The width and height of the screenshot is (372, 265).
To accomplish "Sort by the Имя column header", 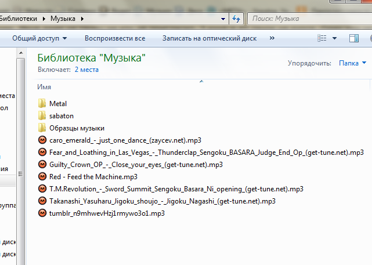I will tap(44, 87).
